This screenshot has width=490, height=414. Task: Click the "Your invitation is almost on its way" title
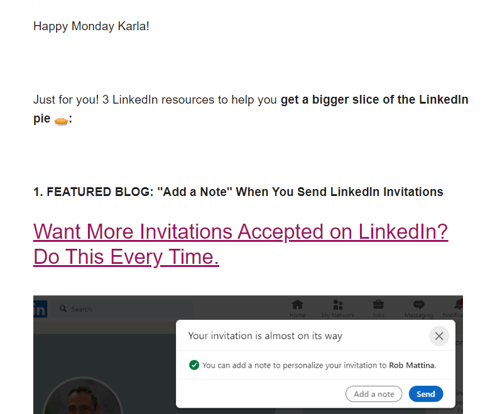point(265,335)
